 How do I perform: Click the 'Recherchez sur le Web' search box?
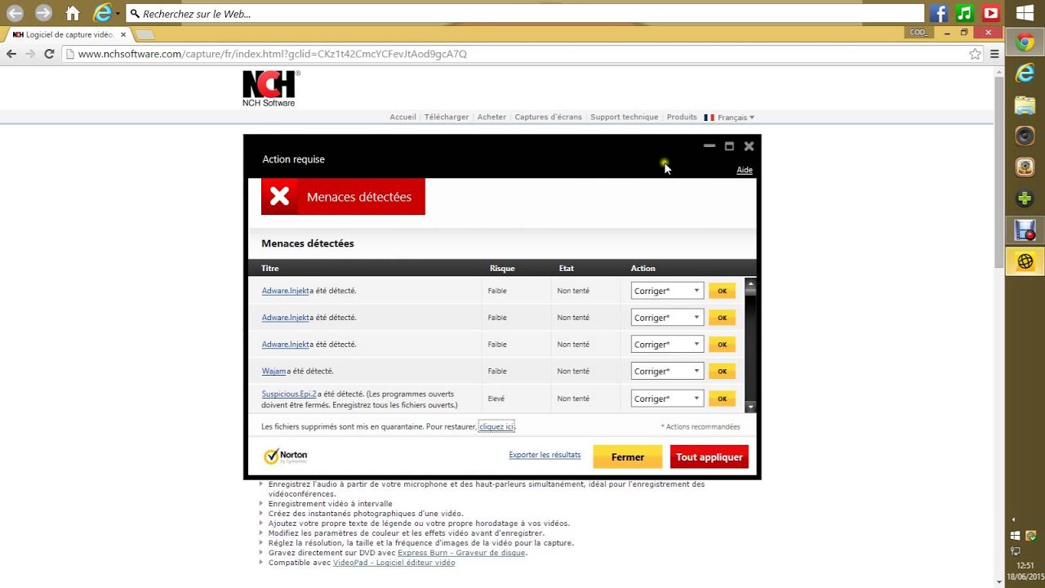(x=525, y=14)
